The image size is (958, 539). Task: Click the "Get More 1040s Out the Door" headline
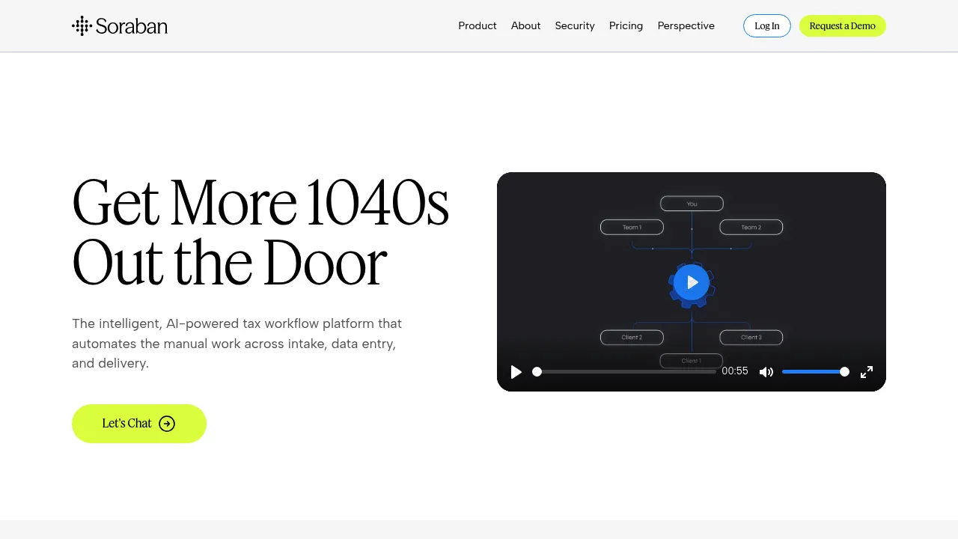tap(260, 233)
